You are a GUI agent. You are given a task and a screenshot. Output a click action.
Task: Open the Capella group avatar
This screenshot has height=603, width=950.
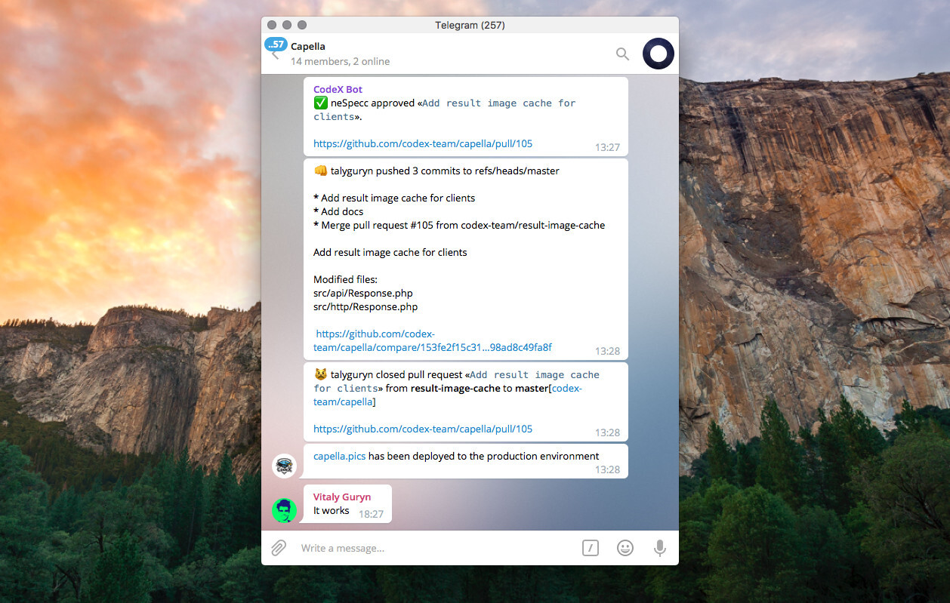[658, 54]
